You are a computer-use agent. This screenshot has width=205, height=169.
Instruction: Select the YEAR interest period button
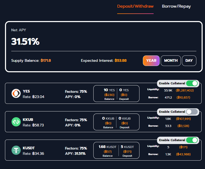click(x=151, y=61)
